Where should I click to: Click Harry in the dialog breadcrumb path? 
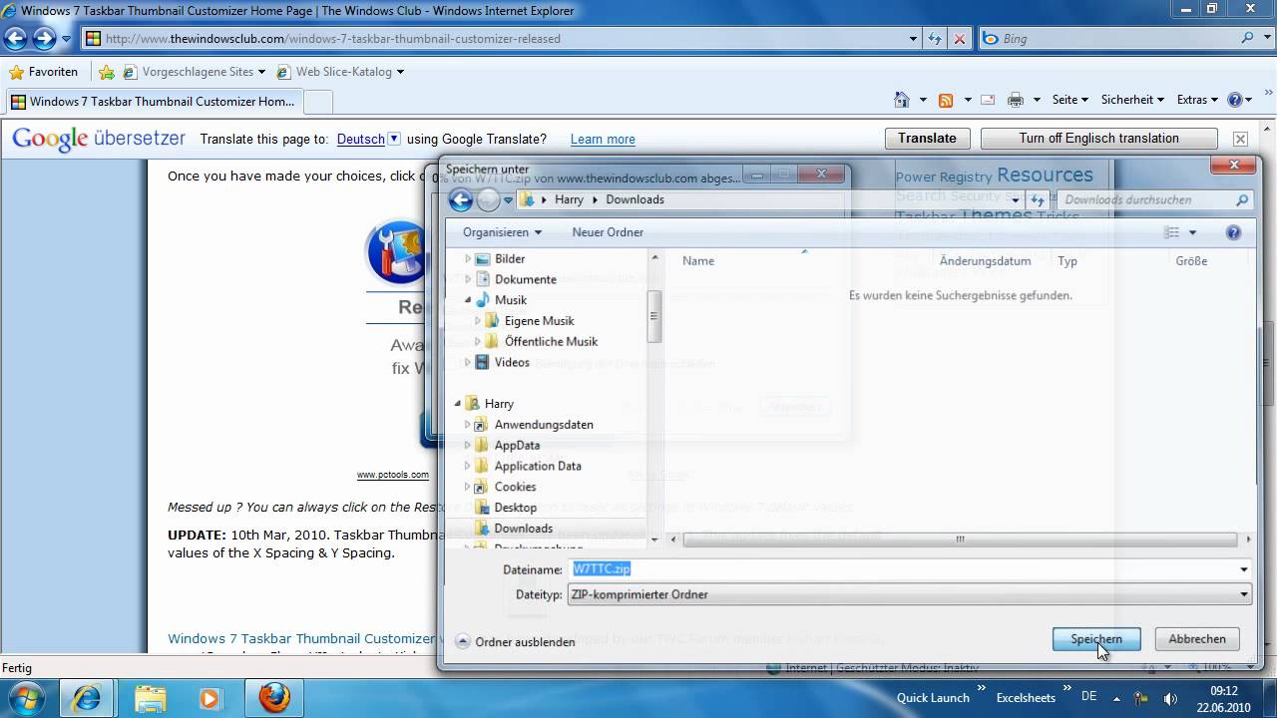coord(569,200)
